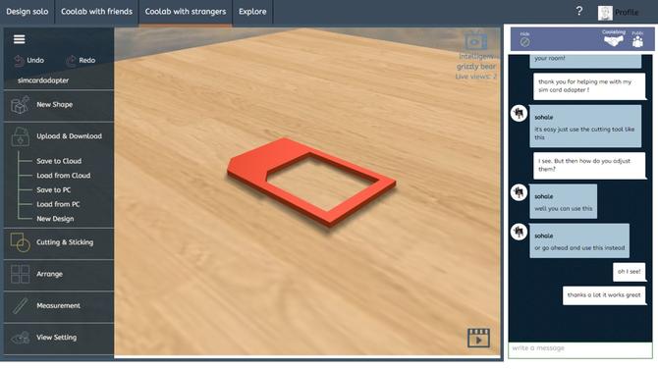Image resolution: width=658 pixels, height=369 pixels.
Task: Expand the Measurement section
Action: (x=59, y=306)
